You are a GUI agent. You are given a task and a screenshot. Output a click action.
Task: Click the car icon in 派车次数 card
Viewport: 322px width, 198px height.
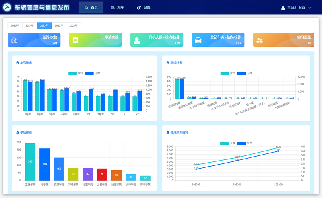click(x=14, y=40)
